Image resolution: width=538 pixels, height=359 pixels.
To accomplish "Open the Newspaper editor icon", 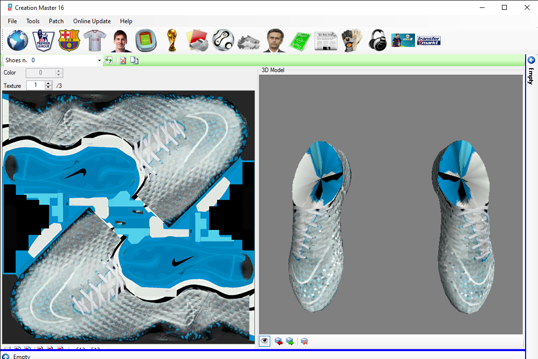I will pos(326,41).
